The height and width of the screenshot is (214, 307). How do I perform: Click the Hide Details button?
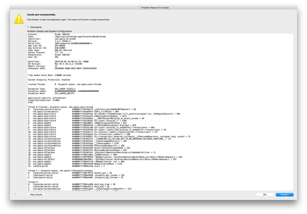point(36,195)
